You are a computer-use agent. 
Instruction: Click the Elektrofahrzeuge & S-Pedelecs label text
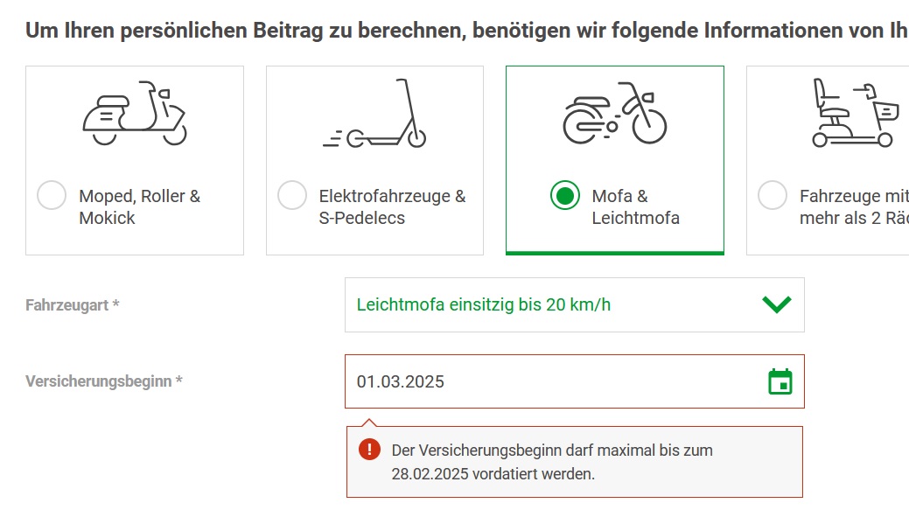[x=391, y=207]
